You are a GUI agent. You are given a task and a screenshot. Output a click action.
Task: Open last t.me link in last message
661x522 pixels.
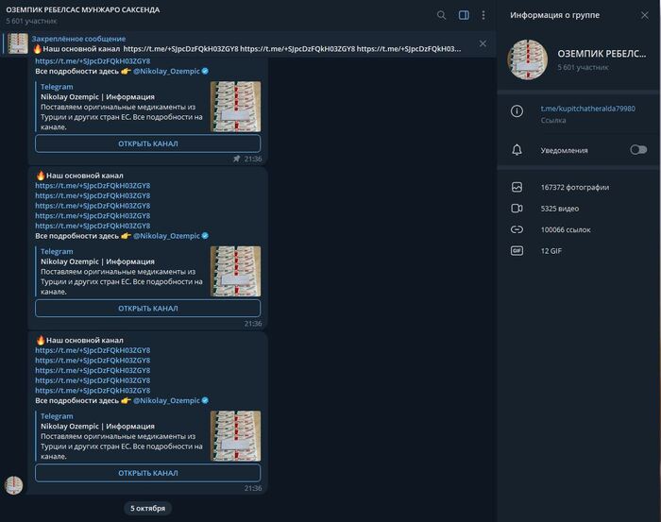(93, 391)
